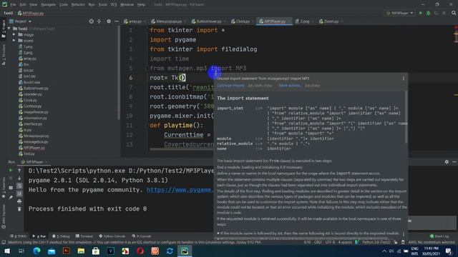Open the Tools menu
The height and width of the screenshot is (257, 458).
point(102,5)
